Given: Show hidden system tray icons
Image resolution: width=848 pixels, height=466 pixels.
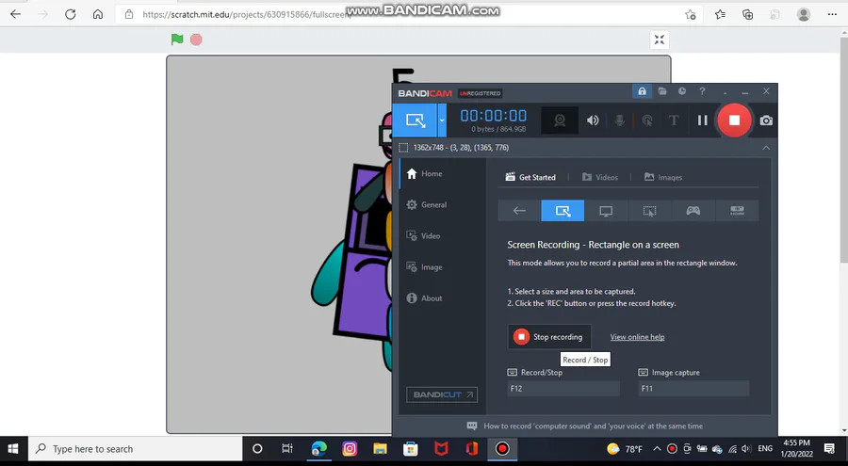Looking at the screenshot, I should coord(657,449).
